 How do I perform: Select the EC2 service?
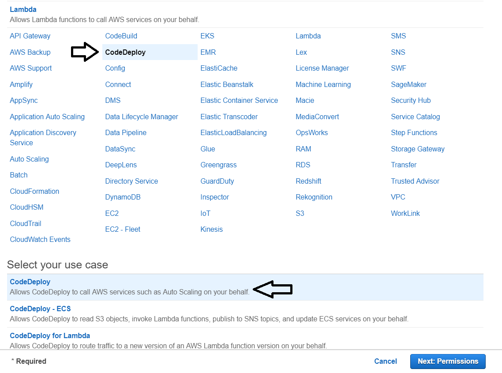111,213
